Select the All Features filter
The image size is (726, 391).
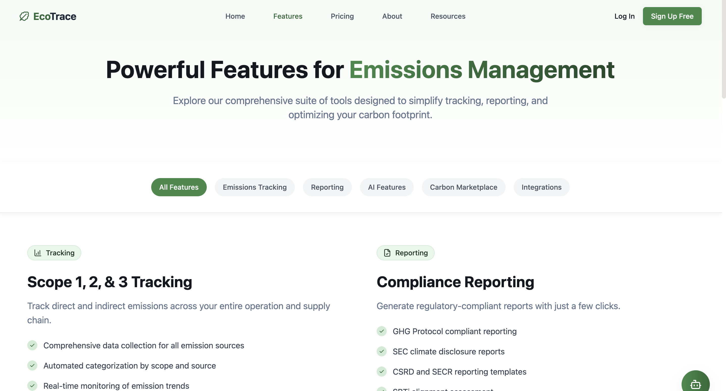179,187
